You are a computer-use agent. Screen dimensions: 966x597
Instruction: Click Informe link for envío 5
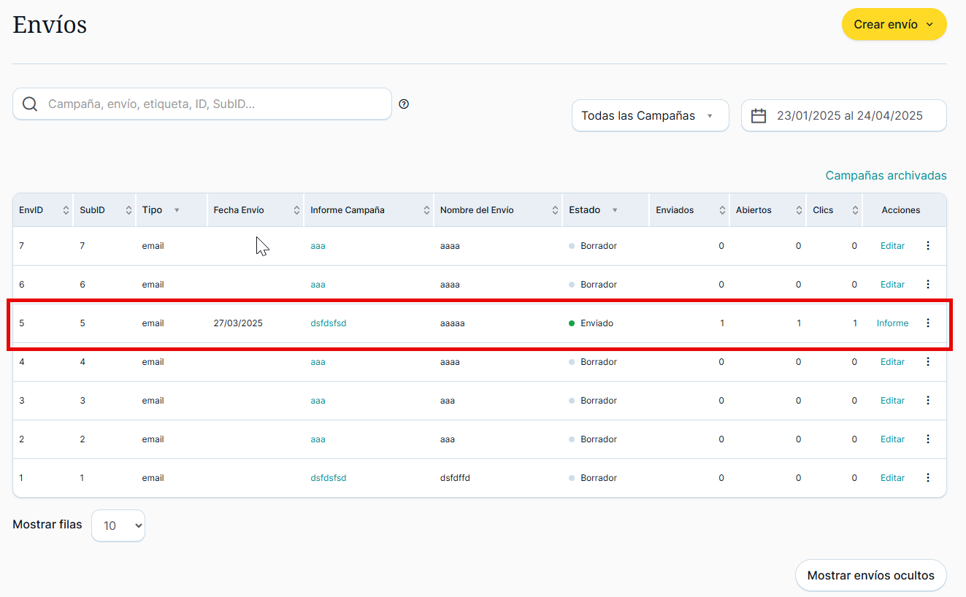click(x=892, y=323)
